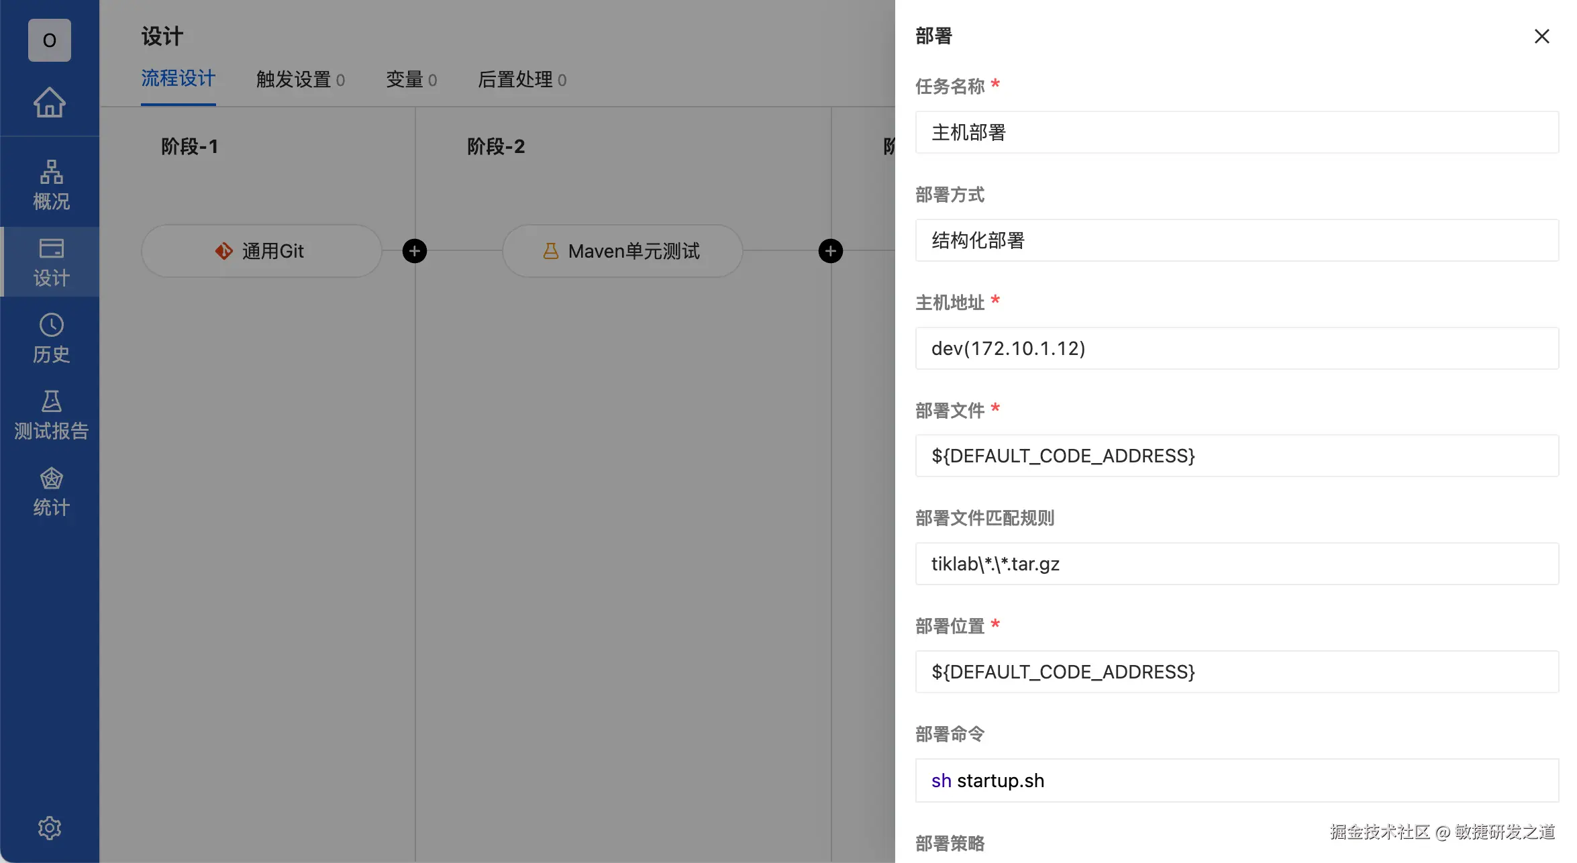Screen dimensions: 1577x863
Task: Select the 通用Git task node
Action: (261, 251)
